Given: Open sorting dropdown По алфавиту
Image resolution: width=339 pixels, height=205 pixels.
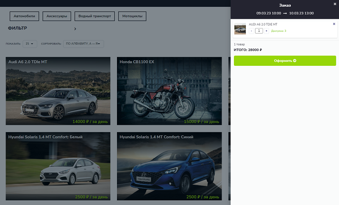Looking at the screenshot, I should 83,44.
